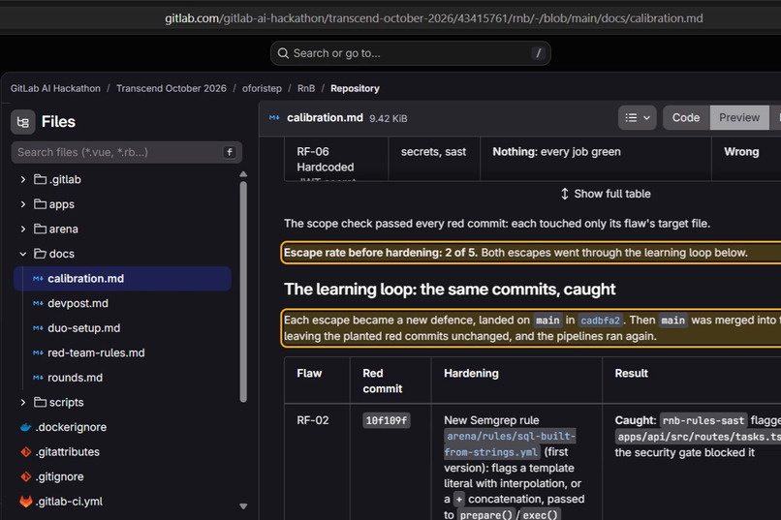The image size is (781, 520).
Task: Expand the .gitlab folder chevron
Action: (x=23, y=180)
